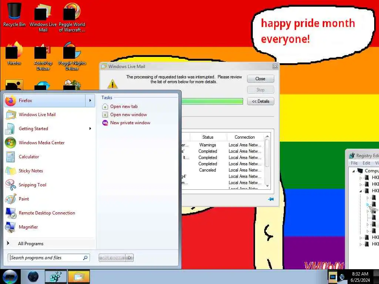Select AstroPop Deluxe desktop icon
The image size is (379, 284).
click(x=43, y=56)
